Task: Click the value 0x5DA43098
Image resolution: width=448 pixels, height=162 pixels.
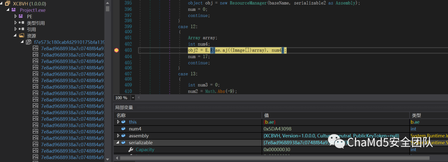Action: 278,129
